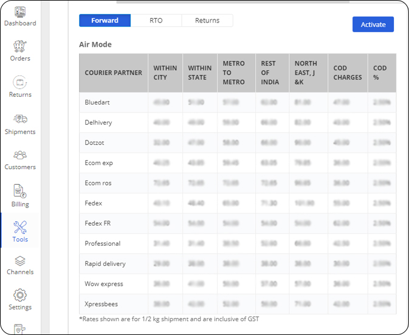Select the Delhivery courier row
This screenshot has width=409, height=335.
point(238,122)
